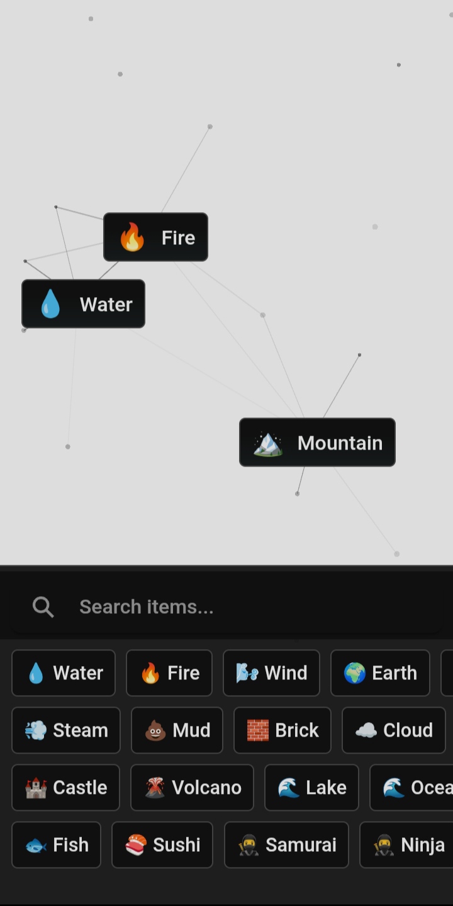This screenshot has width=453, height=906.
Task: Select the Castle item
Action: coord(65,788)
